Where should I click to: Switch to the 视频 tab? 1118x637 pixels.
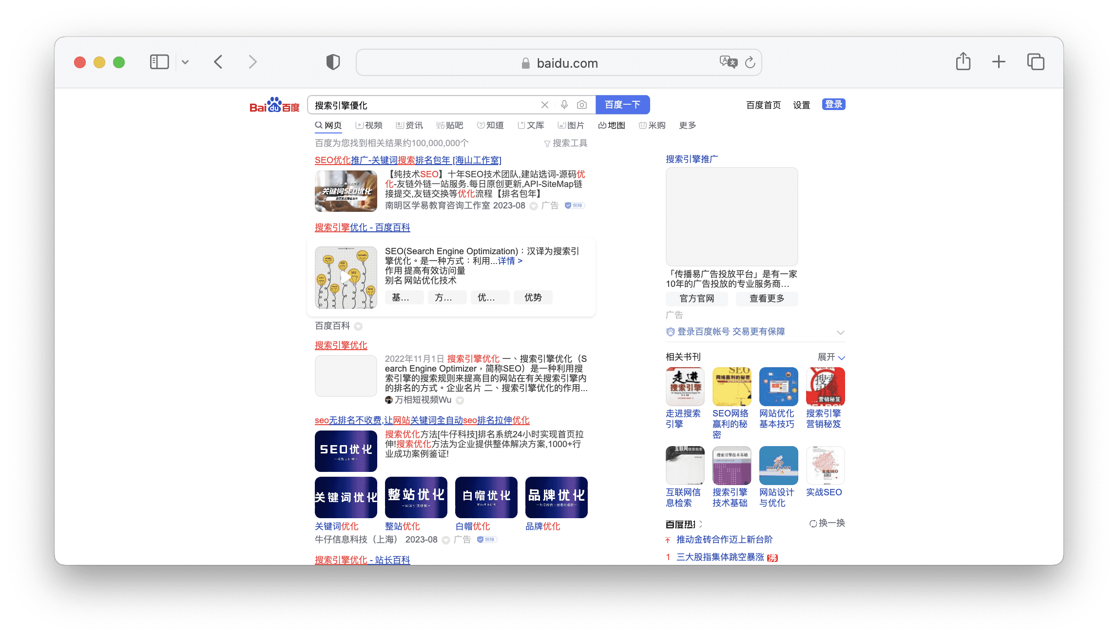(x=369, y=125)
